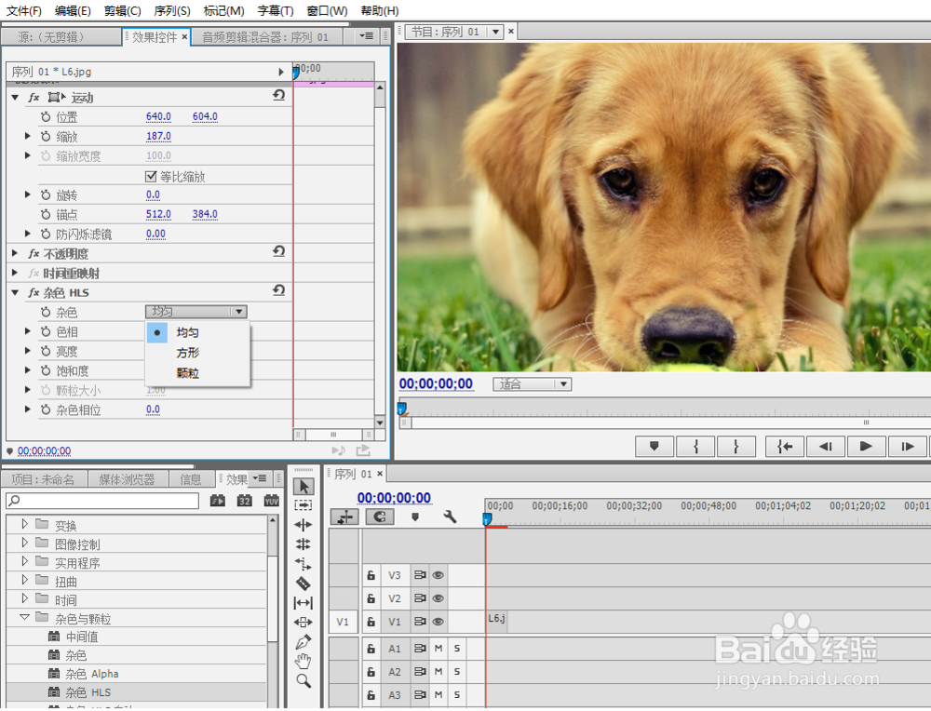Click timeline timecode 00;00;00;00
The height and width of the screenshot is (711, 931).
[394, 497]
